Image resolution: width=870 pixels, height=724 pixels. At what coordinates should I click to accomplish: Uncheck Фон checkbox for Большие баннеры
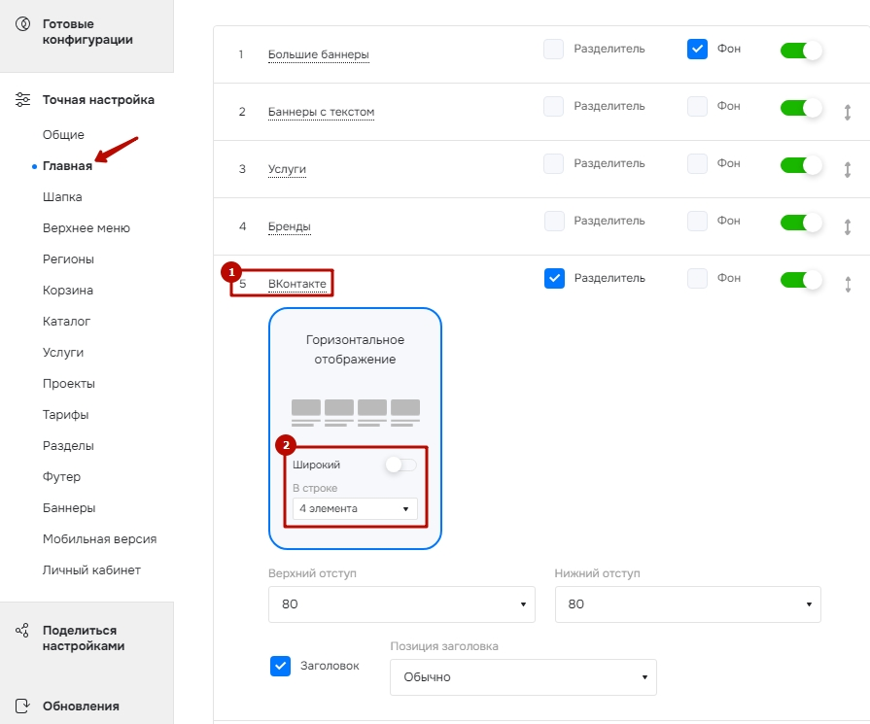coord(697,49)
